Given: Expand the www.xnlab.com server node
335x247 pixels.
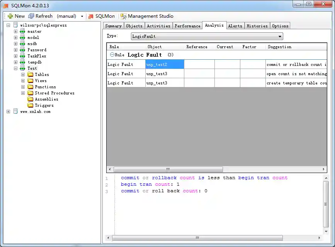Looking at the screenshot, I should 9,111.
